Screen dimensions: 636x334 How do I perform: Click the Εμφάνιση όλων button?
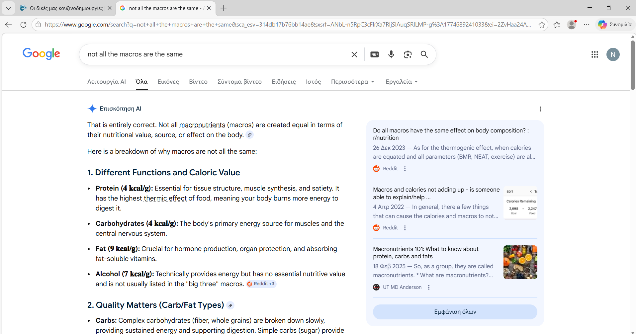coord(455,312)
